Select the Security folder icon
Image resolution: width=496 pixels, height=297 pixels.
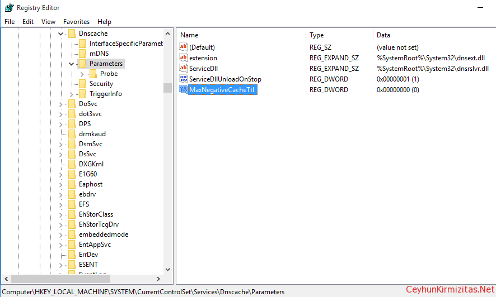click(82, 84)
